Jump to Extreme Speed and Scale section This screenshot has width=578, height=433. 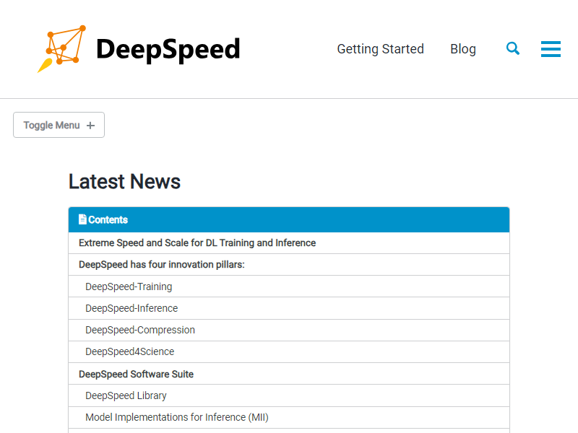289,243
